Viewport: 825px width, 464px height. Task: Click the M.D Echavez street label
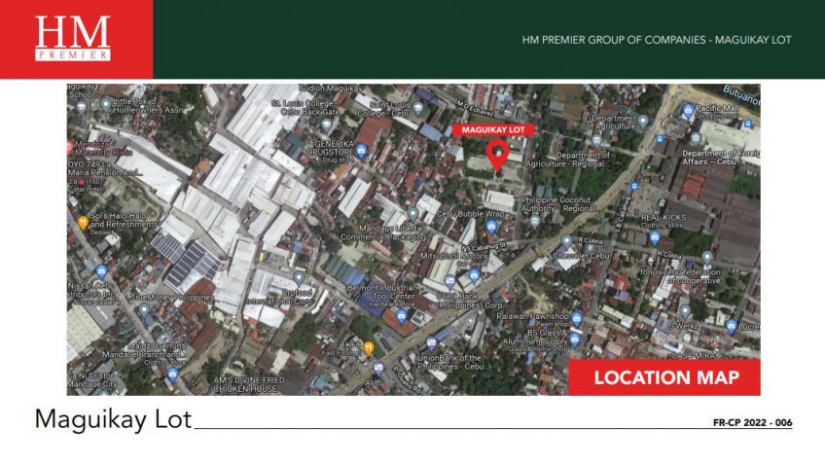click(475, 108)
